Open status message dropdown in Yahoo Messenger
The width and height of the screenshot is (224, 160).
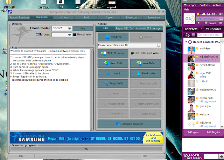[x=221, y=19]
